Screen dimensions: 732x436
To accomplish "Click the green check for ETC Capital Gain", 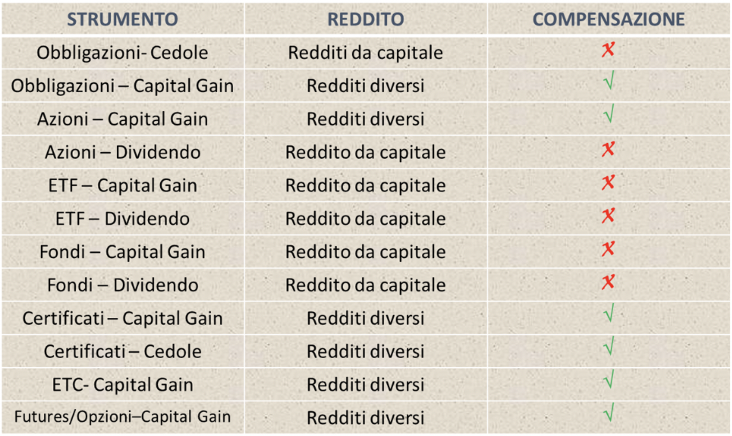I will pyautogui.click(x=609, y=379).
